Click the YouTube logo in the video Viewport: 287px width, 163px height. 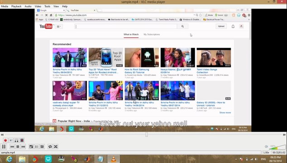[x=46, y=26]
